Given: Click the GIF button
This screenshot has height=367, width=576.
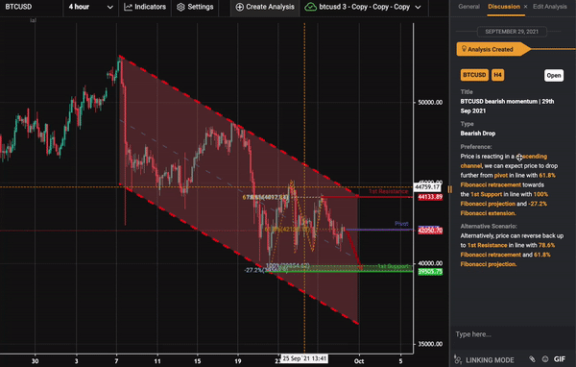Looking at the screenshot, I should (560, 359).
